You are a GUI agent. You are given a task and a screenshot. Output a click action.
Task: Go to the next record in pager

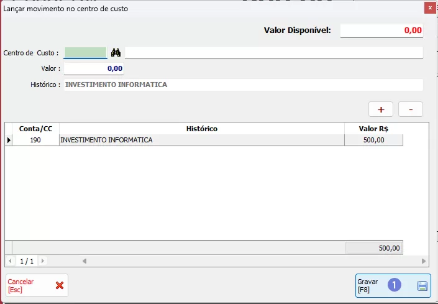click(42, 261)
